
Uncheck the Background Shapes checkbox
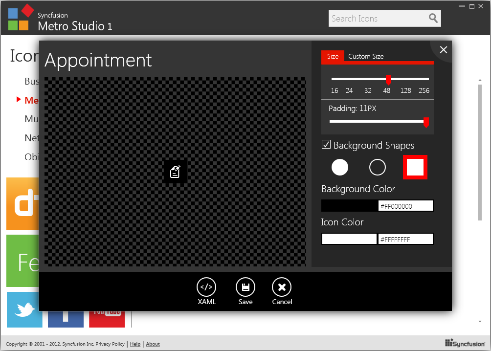coord(326,145)
